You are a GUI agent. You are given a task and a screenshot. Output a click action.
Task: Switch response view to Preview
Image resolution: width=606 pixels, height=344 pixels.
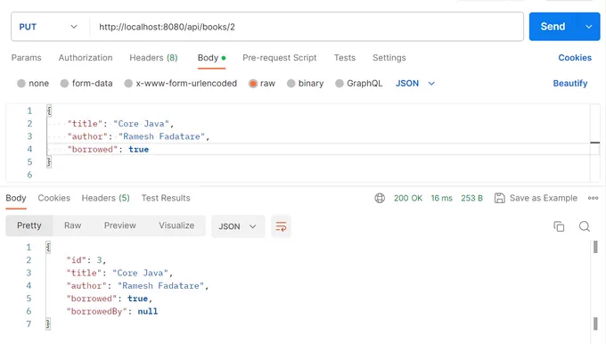point(119,225)
